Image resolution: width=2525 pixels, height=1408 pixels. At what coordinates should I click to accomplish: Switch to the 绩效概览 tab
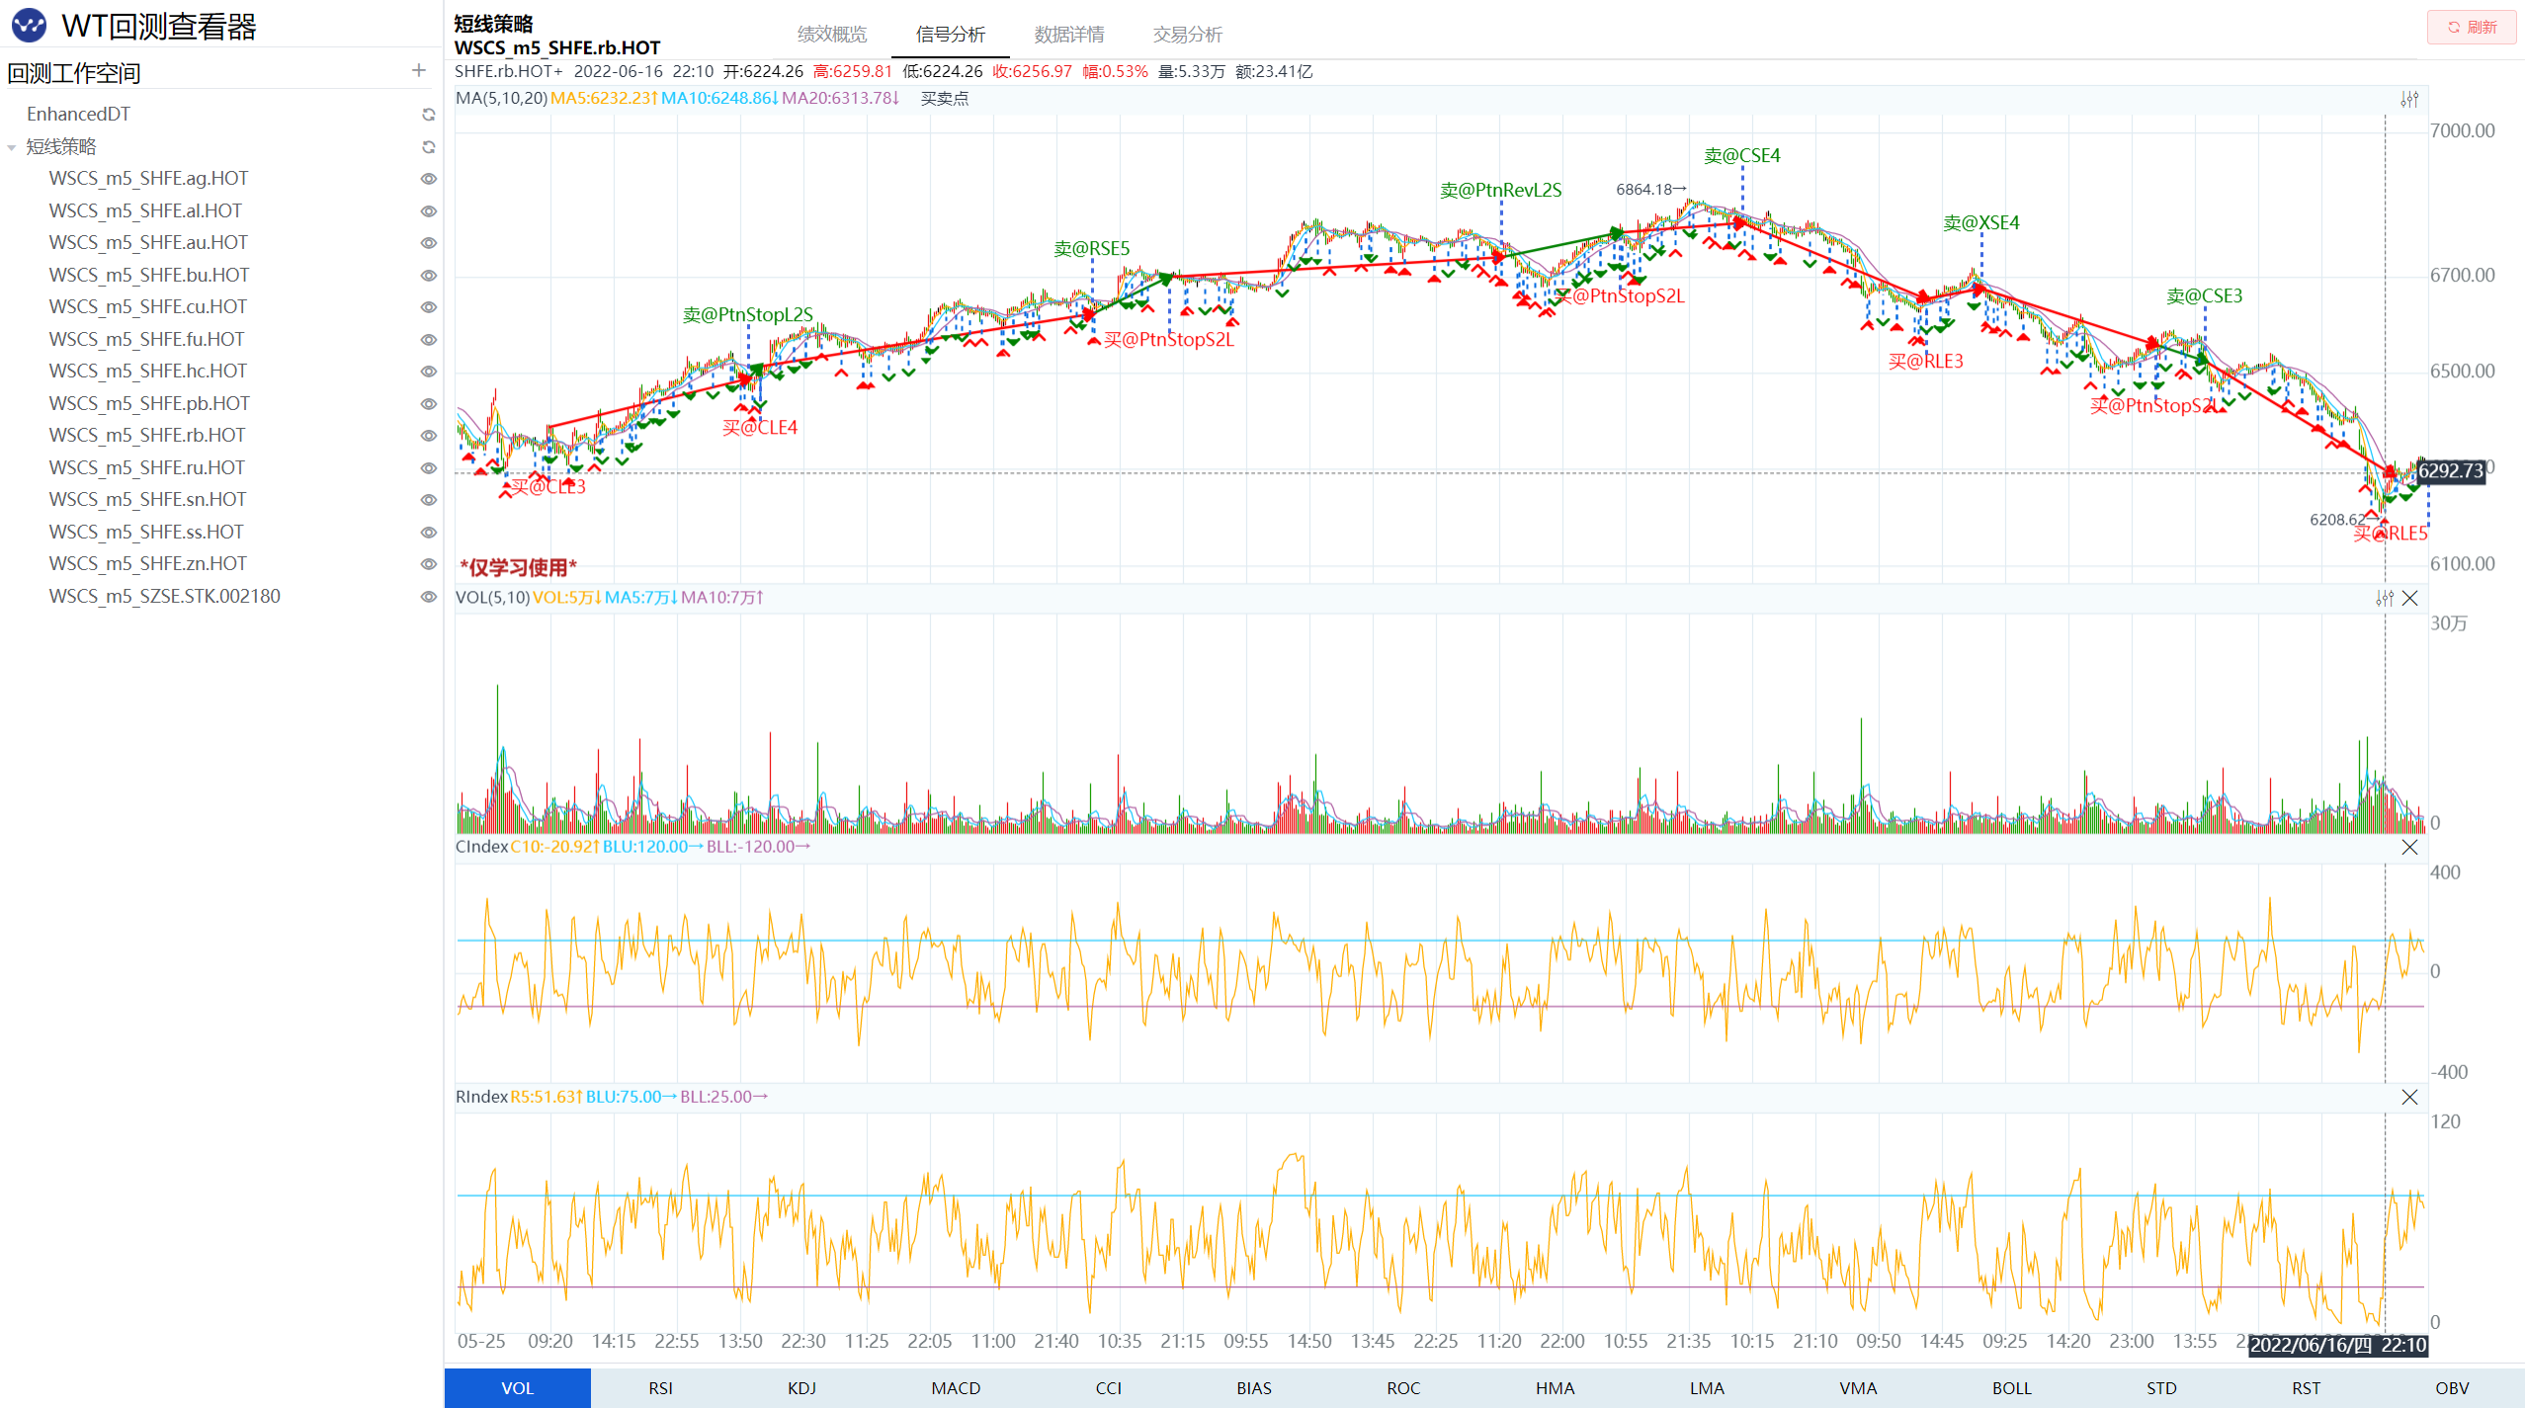pos(832,35)
